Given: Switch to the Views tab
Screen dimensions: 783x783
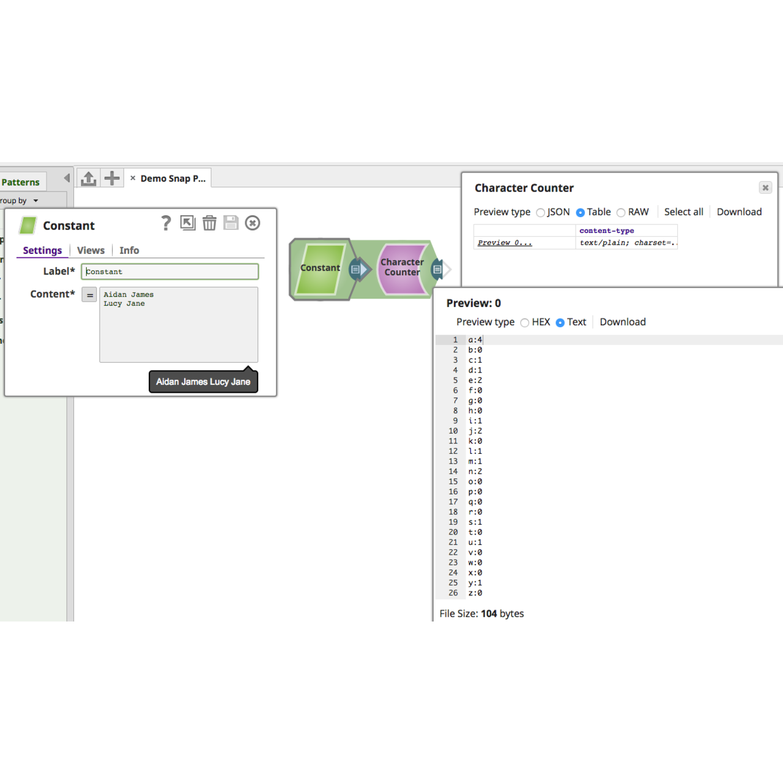Looking at the screenshot, I should (x=91, y=250).
